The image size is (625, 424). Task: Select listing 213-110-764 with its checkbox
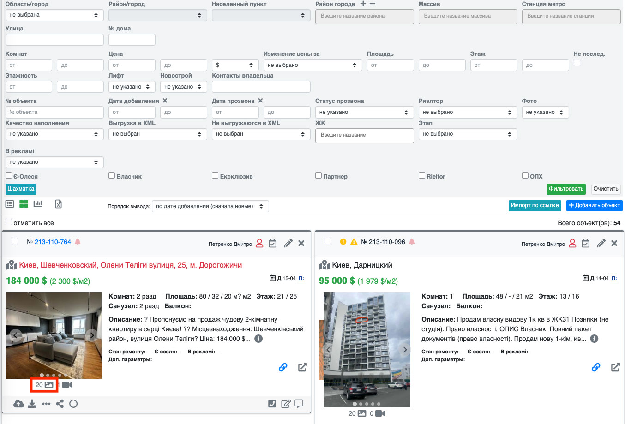tap(15, 241)
